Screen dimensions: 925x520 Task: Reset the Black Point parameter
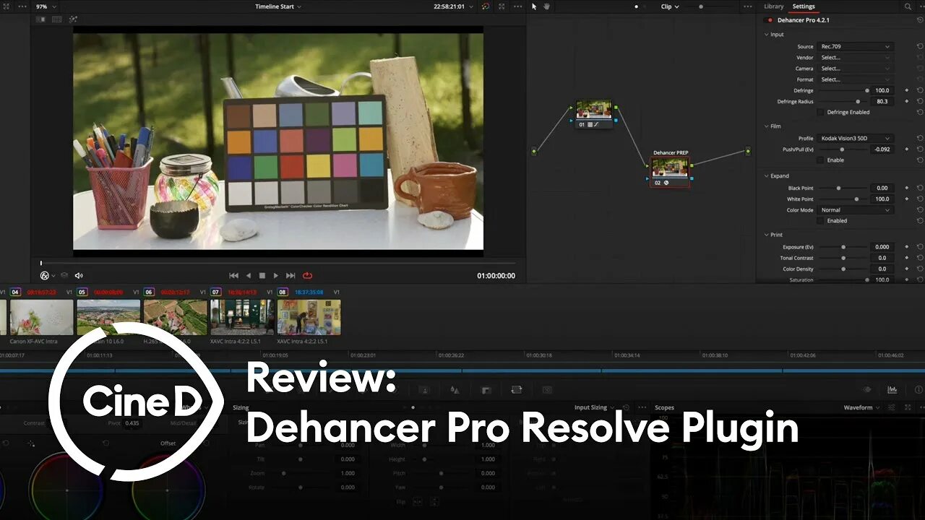[920, 188]
